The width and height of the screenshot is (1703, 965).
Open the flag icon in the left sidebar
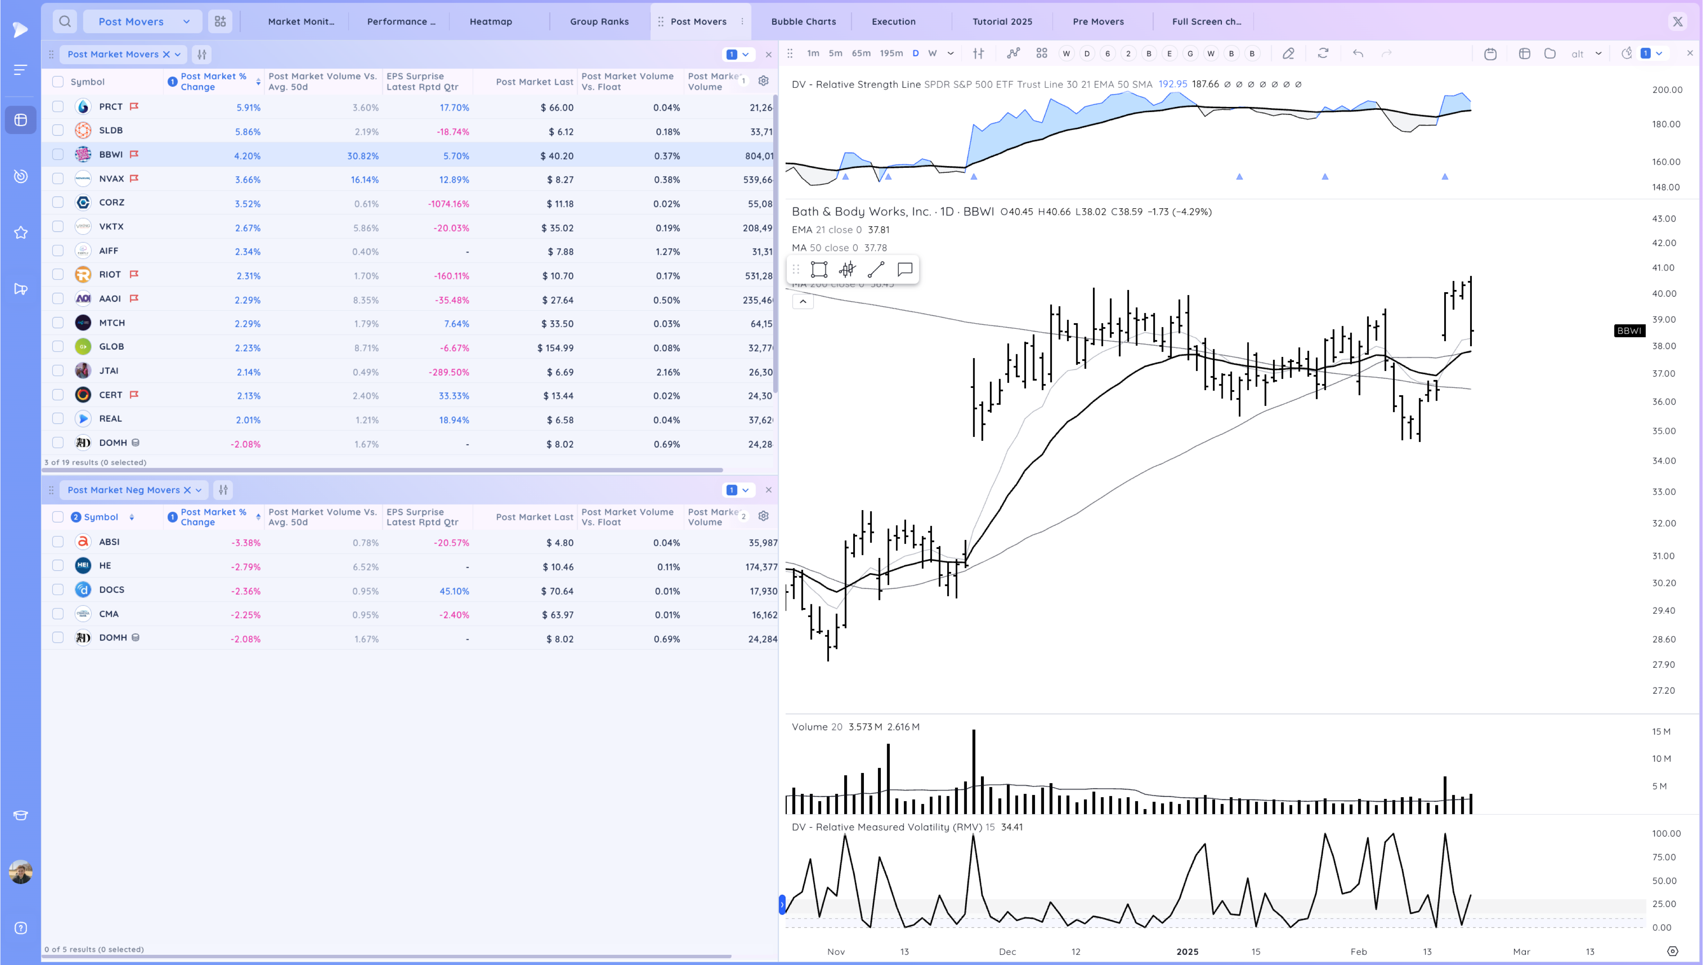pos(20,289)
